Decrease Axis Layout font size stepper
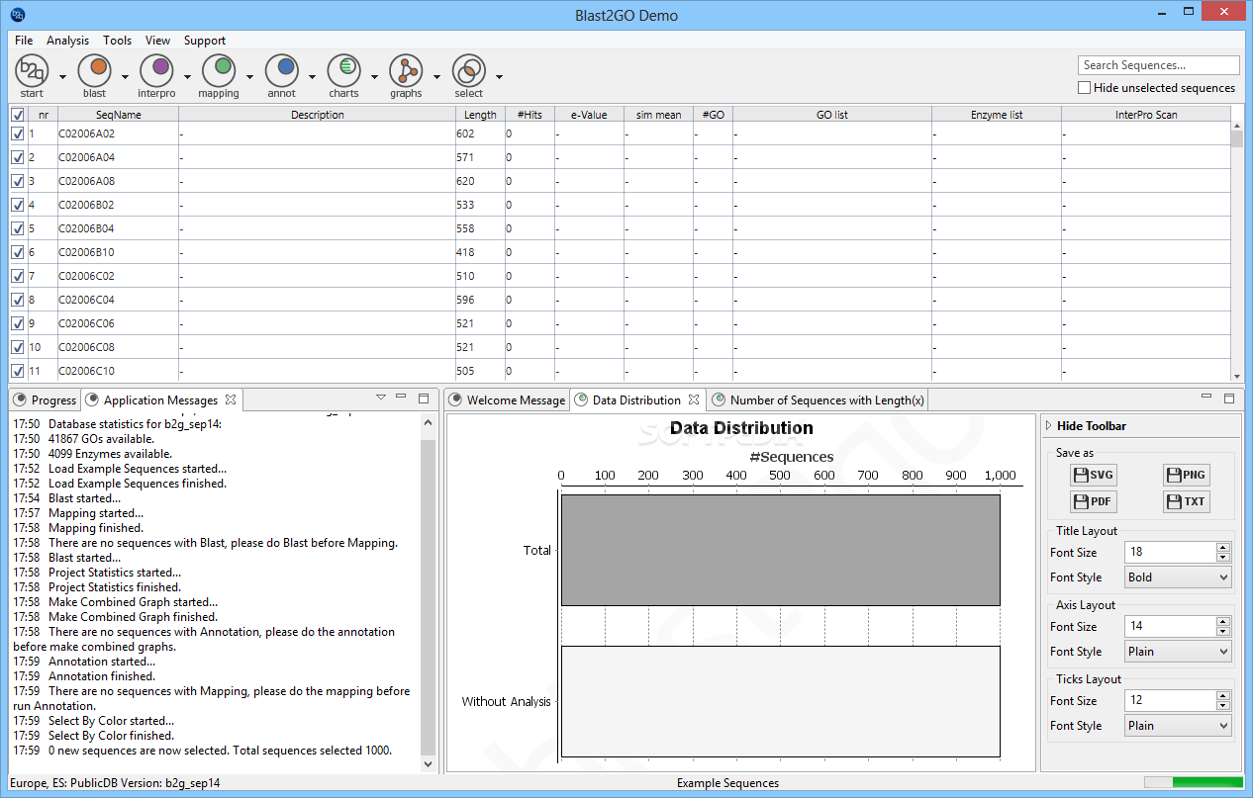Screen dimensions: 1253x798 tap(1223, 632)
